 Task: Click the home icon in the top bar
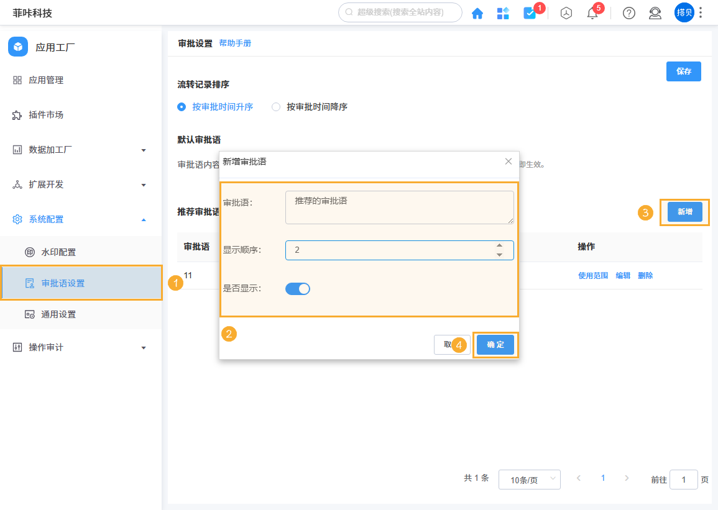(x=477, y=12)
